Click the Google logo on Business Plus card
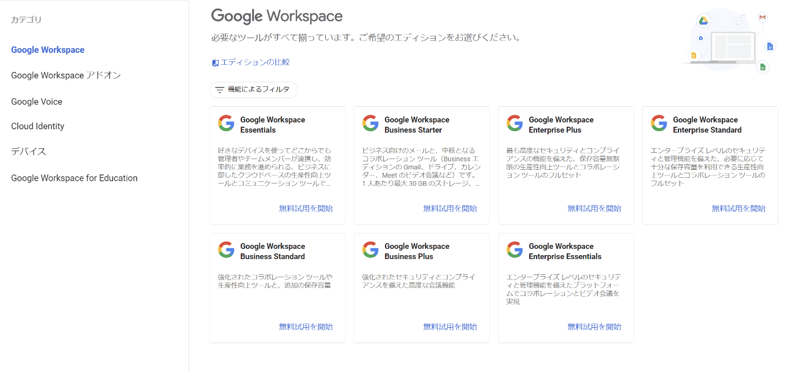795x371 pixels. tap(370, 250)
